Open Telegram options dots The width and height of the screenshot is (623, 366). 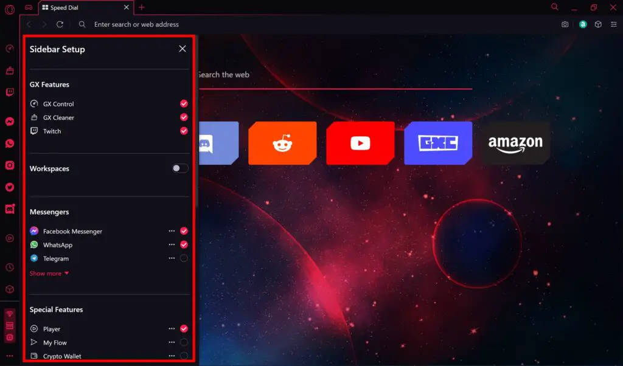[172, 258]
